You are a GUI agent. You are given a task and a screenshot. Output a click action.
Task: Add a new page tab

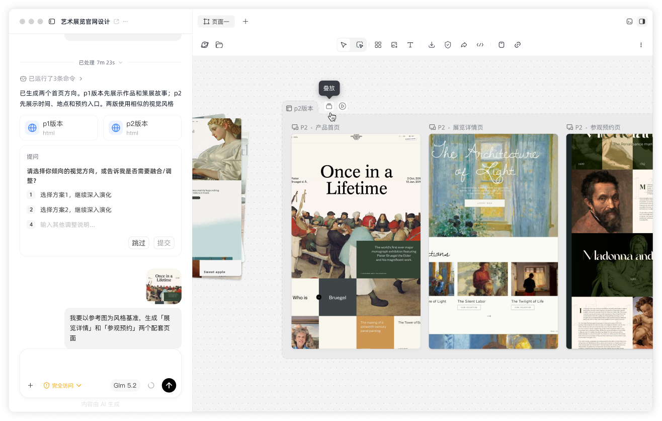(x=245, y=22)
